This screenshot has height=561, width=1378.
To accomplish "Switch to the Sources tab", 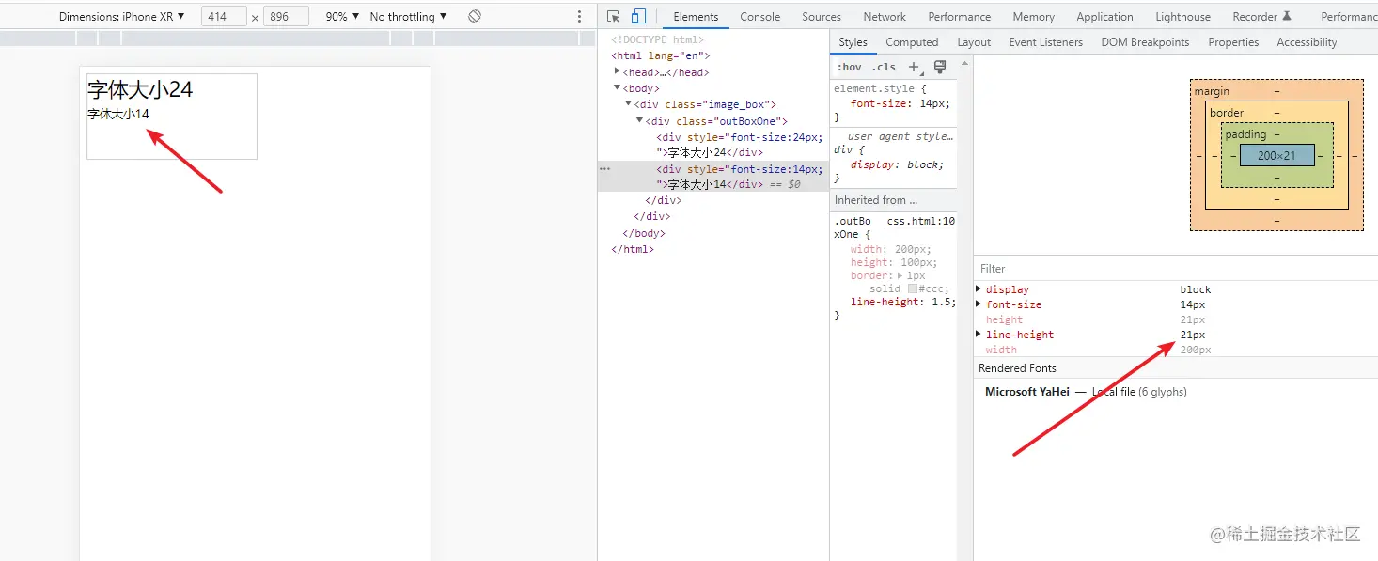I will pos(822,16).
